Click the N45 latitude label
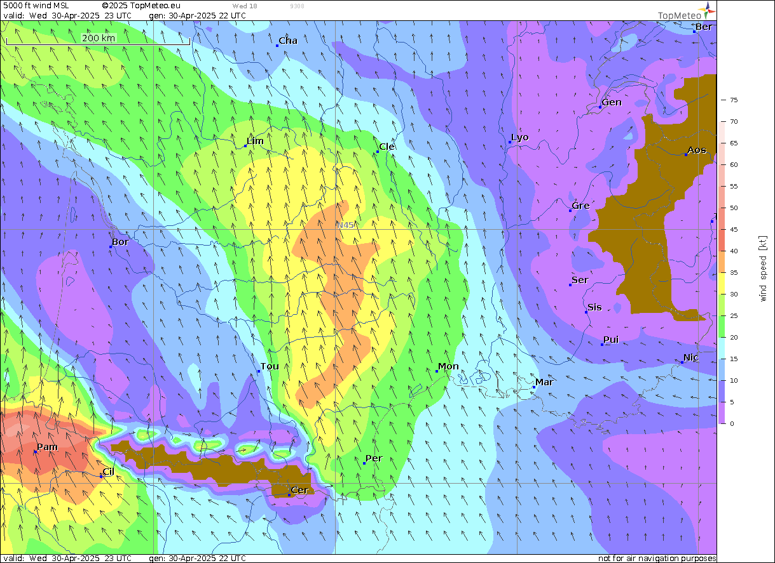775x563 pixels. (x=345, y=225)
